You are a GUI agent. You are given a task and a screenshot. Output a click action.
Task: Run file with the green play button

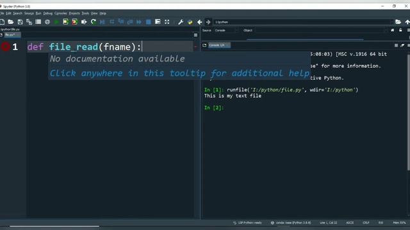coord(56,22)
